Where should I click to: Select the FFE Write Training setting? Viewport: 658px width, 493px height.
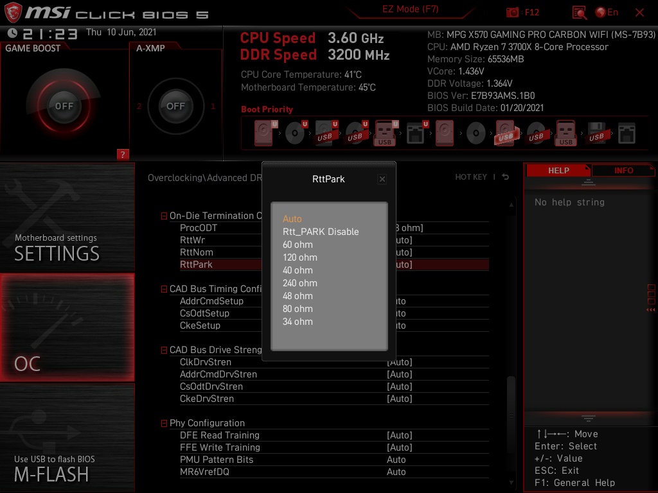click(x=334, y=447)
